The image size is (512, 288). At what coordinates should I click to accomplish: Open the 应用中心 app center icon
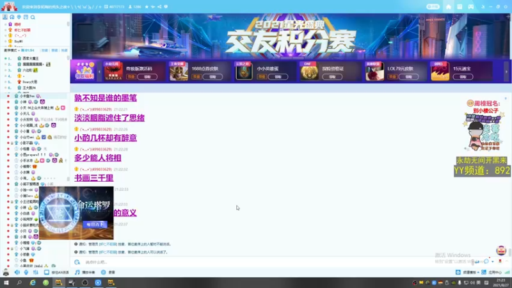click(x=484, y=272)
